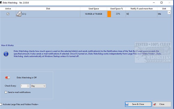Click the Disks Watchdog app icon in title bar

(1, 3)
